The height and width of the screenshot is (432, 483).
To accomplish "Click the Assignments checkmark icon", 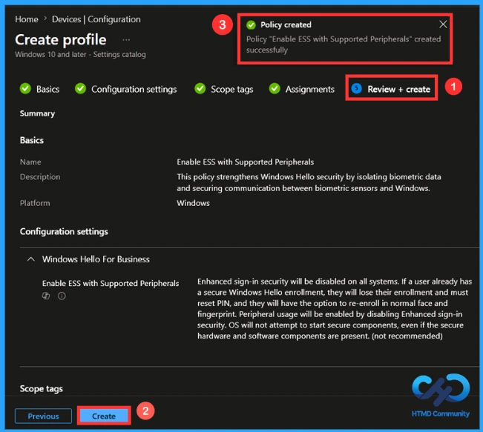I will [x=275, y=89].
